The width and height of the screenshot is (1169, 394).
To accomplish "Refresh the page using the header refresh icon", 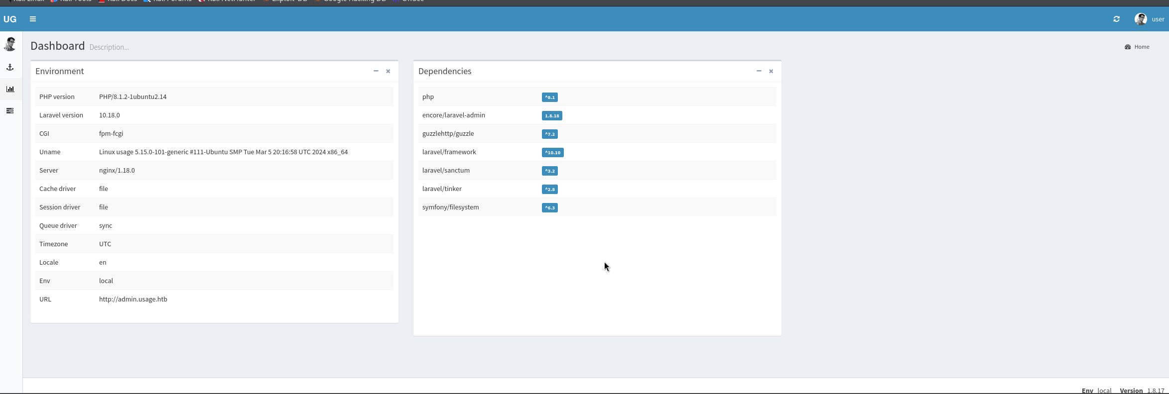I will pyautogui.click(x=1116, y=19).
